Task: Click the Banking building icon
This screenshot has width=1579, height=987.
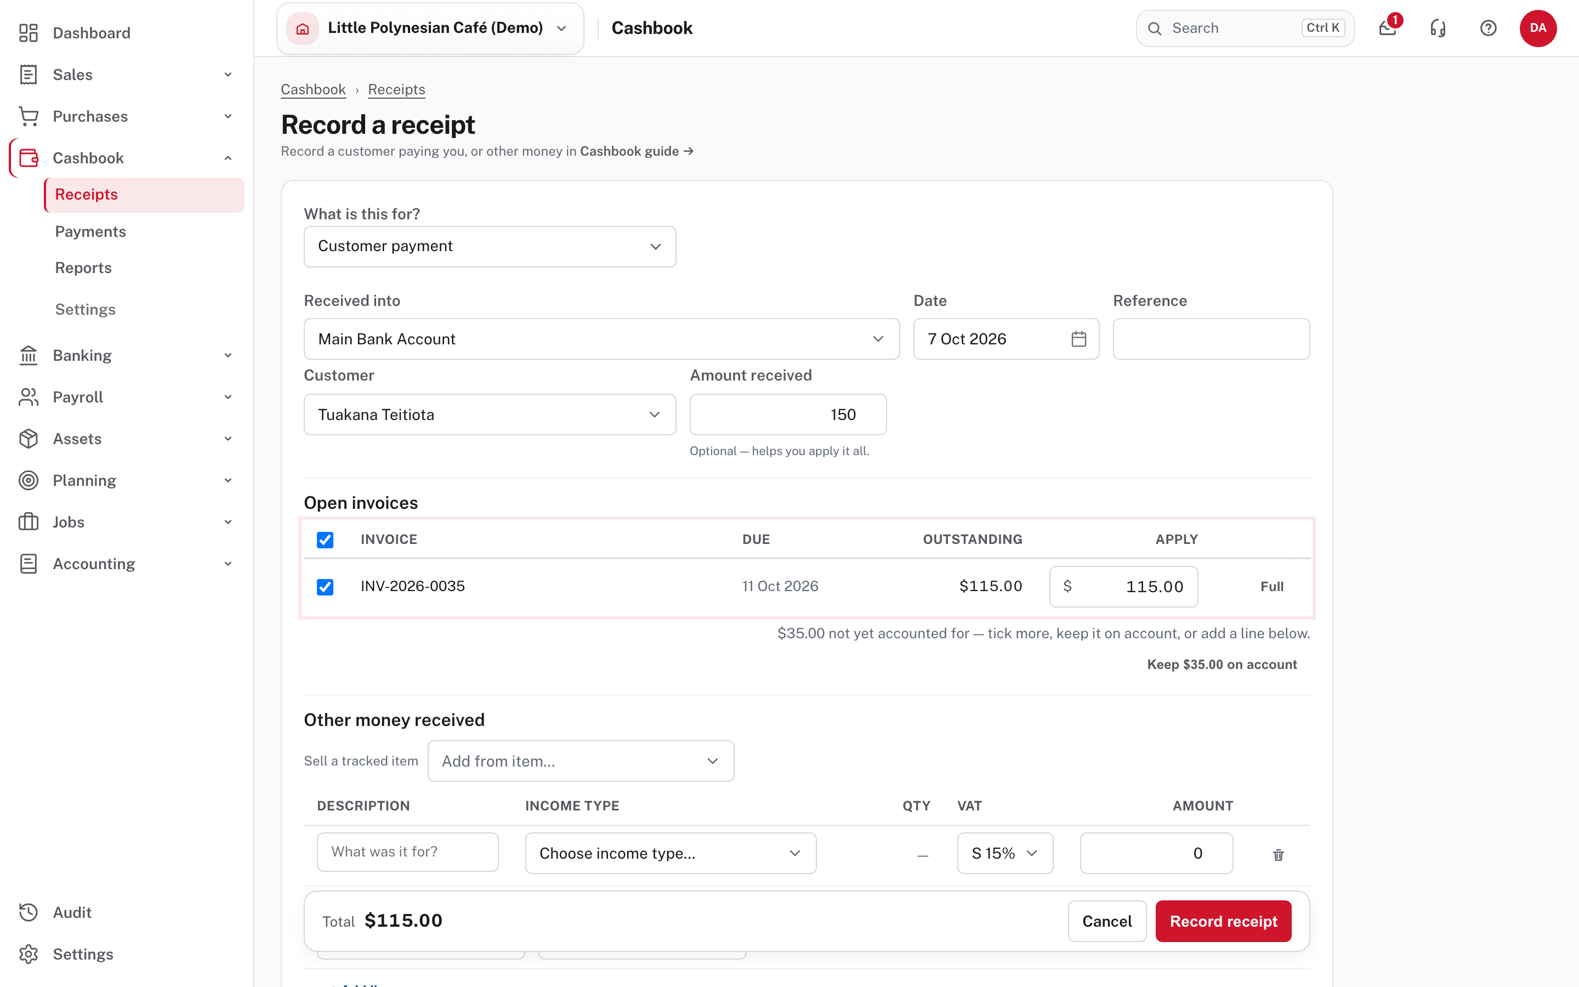Action: (x=28, y=355)
